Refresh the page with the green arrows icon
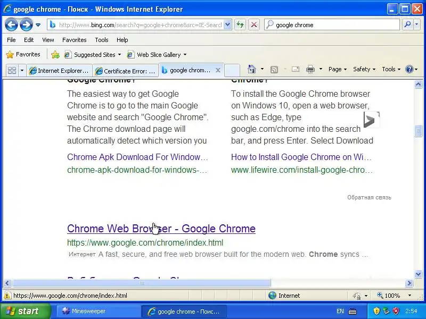This screenshot has height=319, width=426. point(240,25)
